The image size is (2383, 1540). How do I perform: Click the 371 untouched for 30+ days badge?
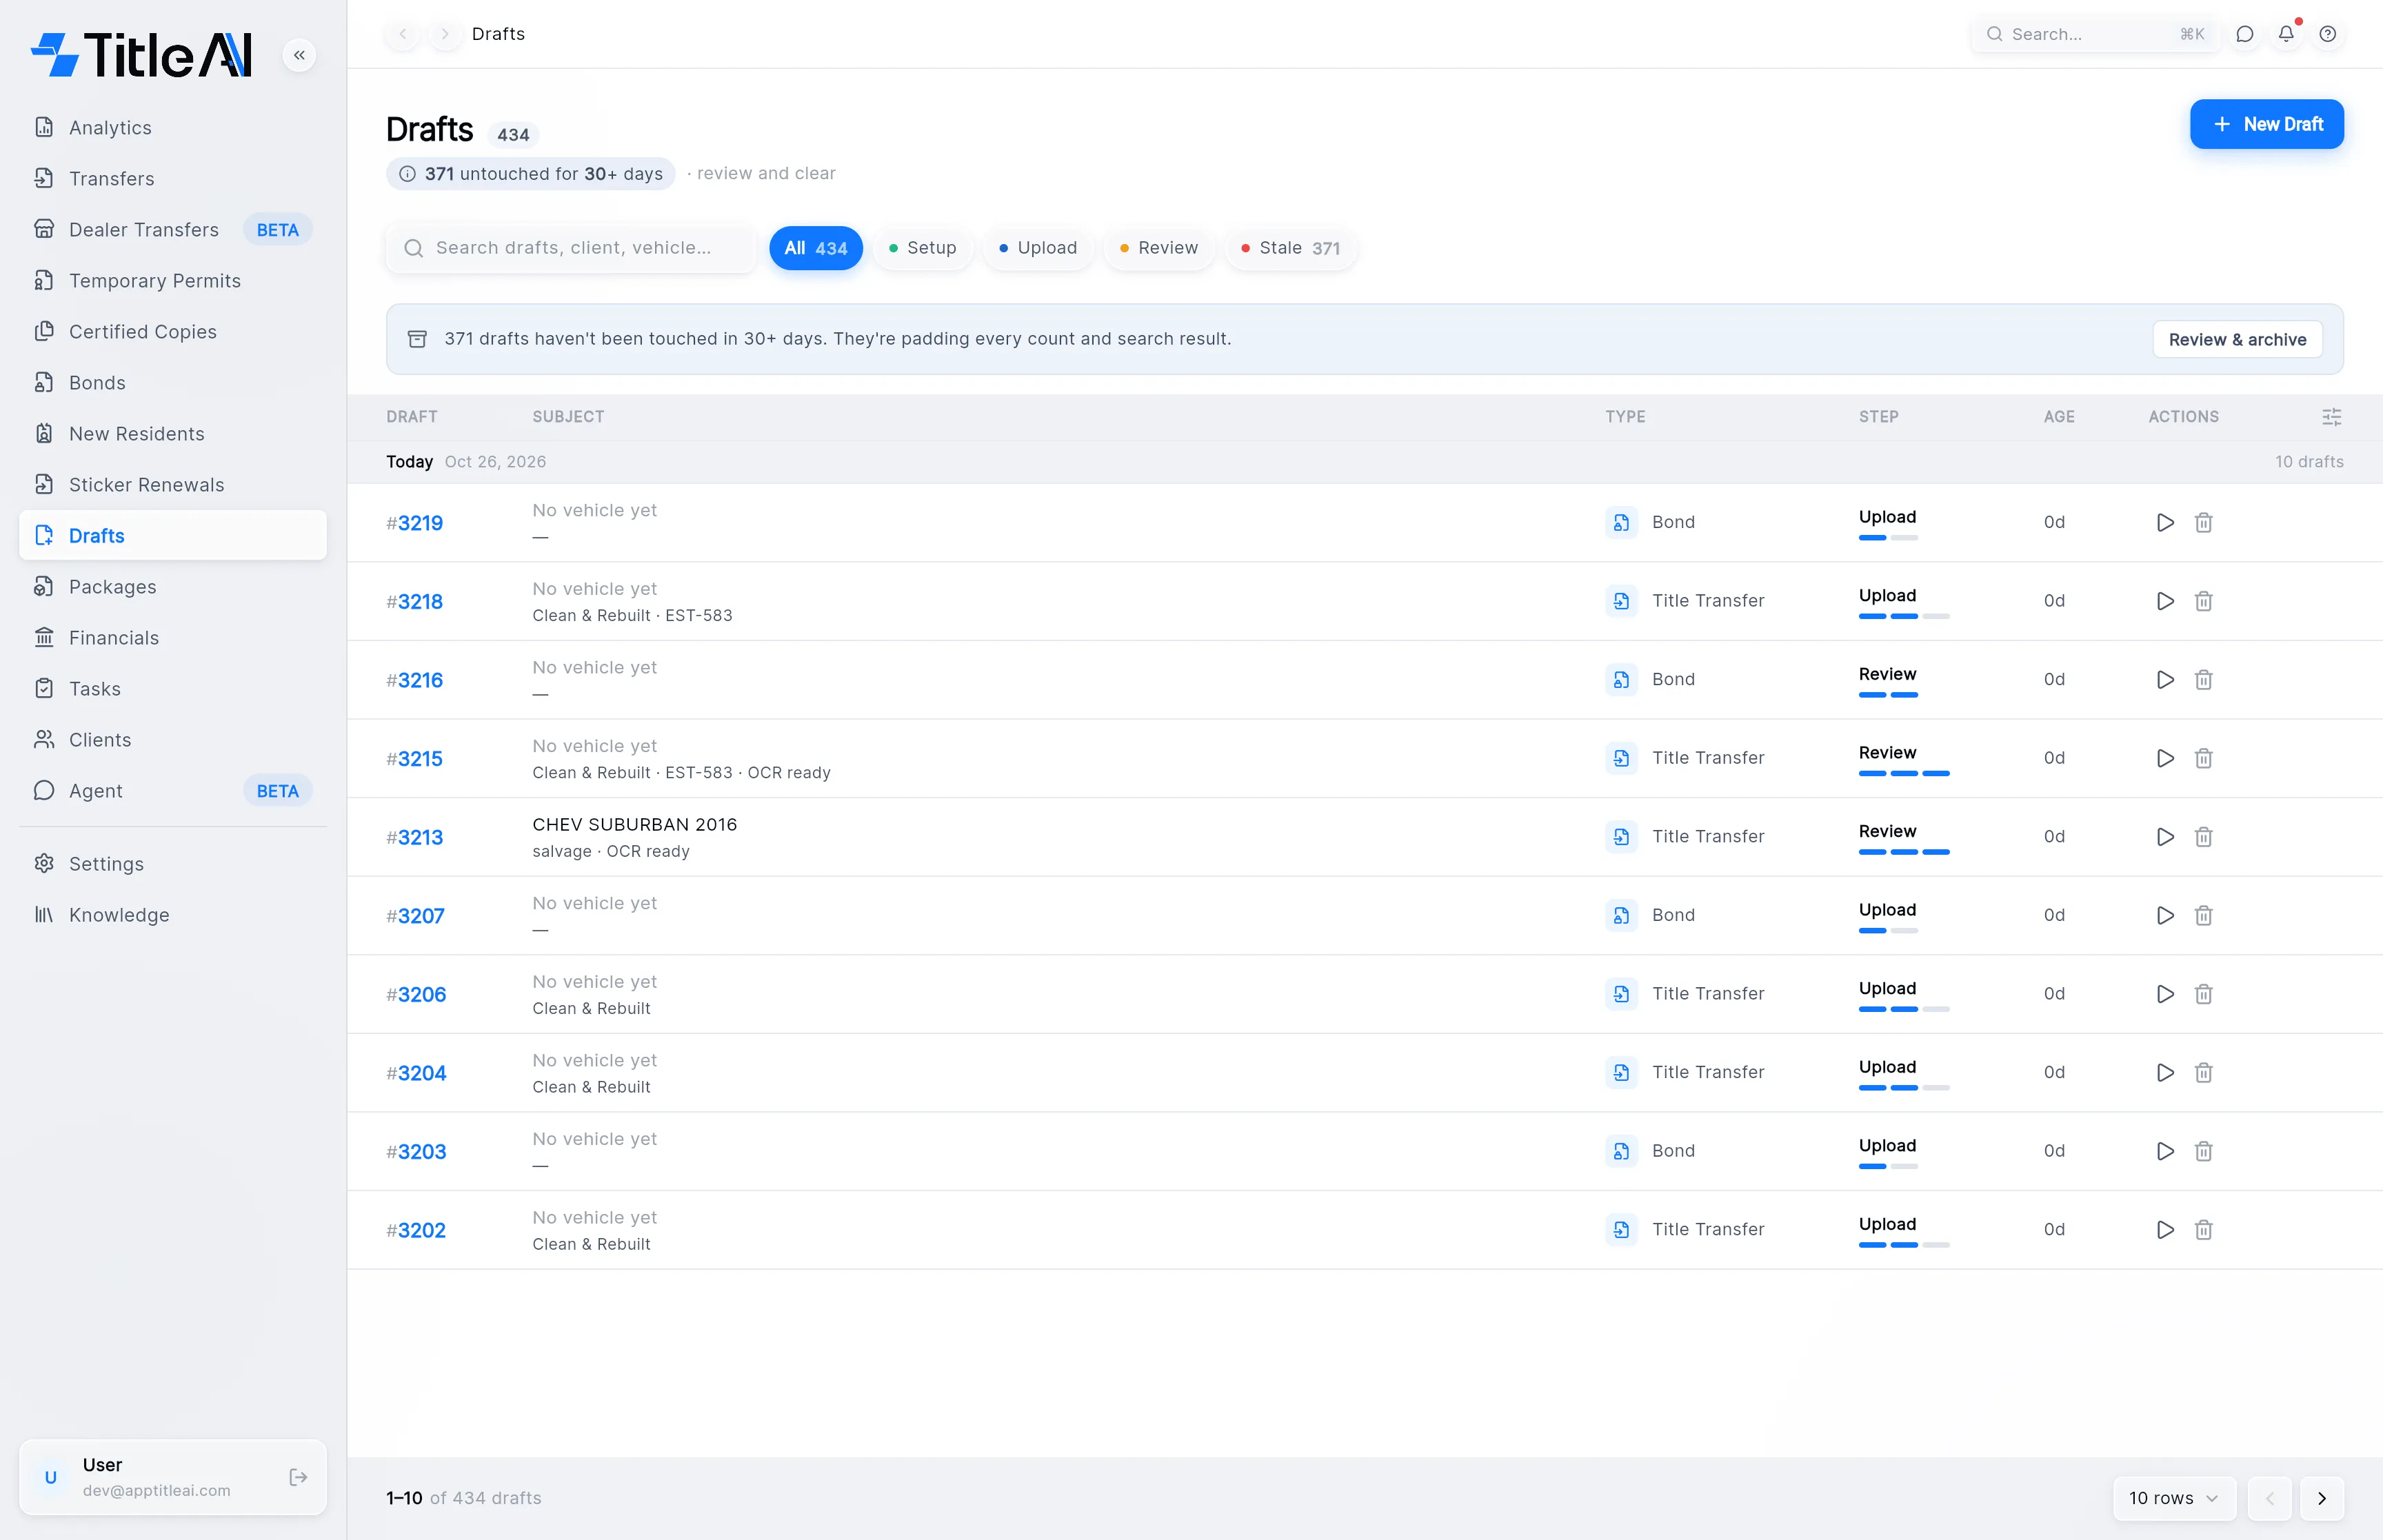click(x=531, y=174)
